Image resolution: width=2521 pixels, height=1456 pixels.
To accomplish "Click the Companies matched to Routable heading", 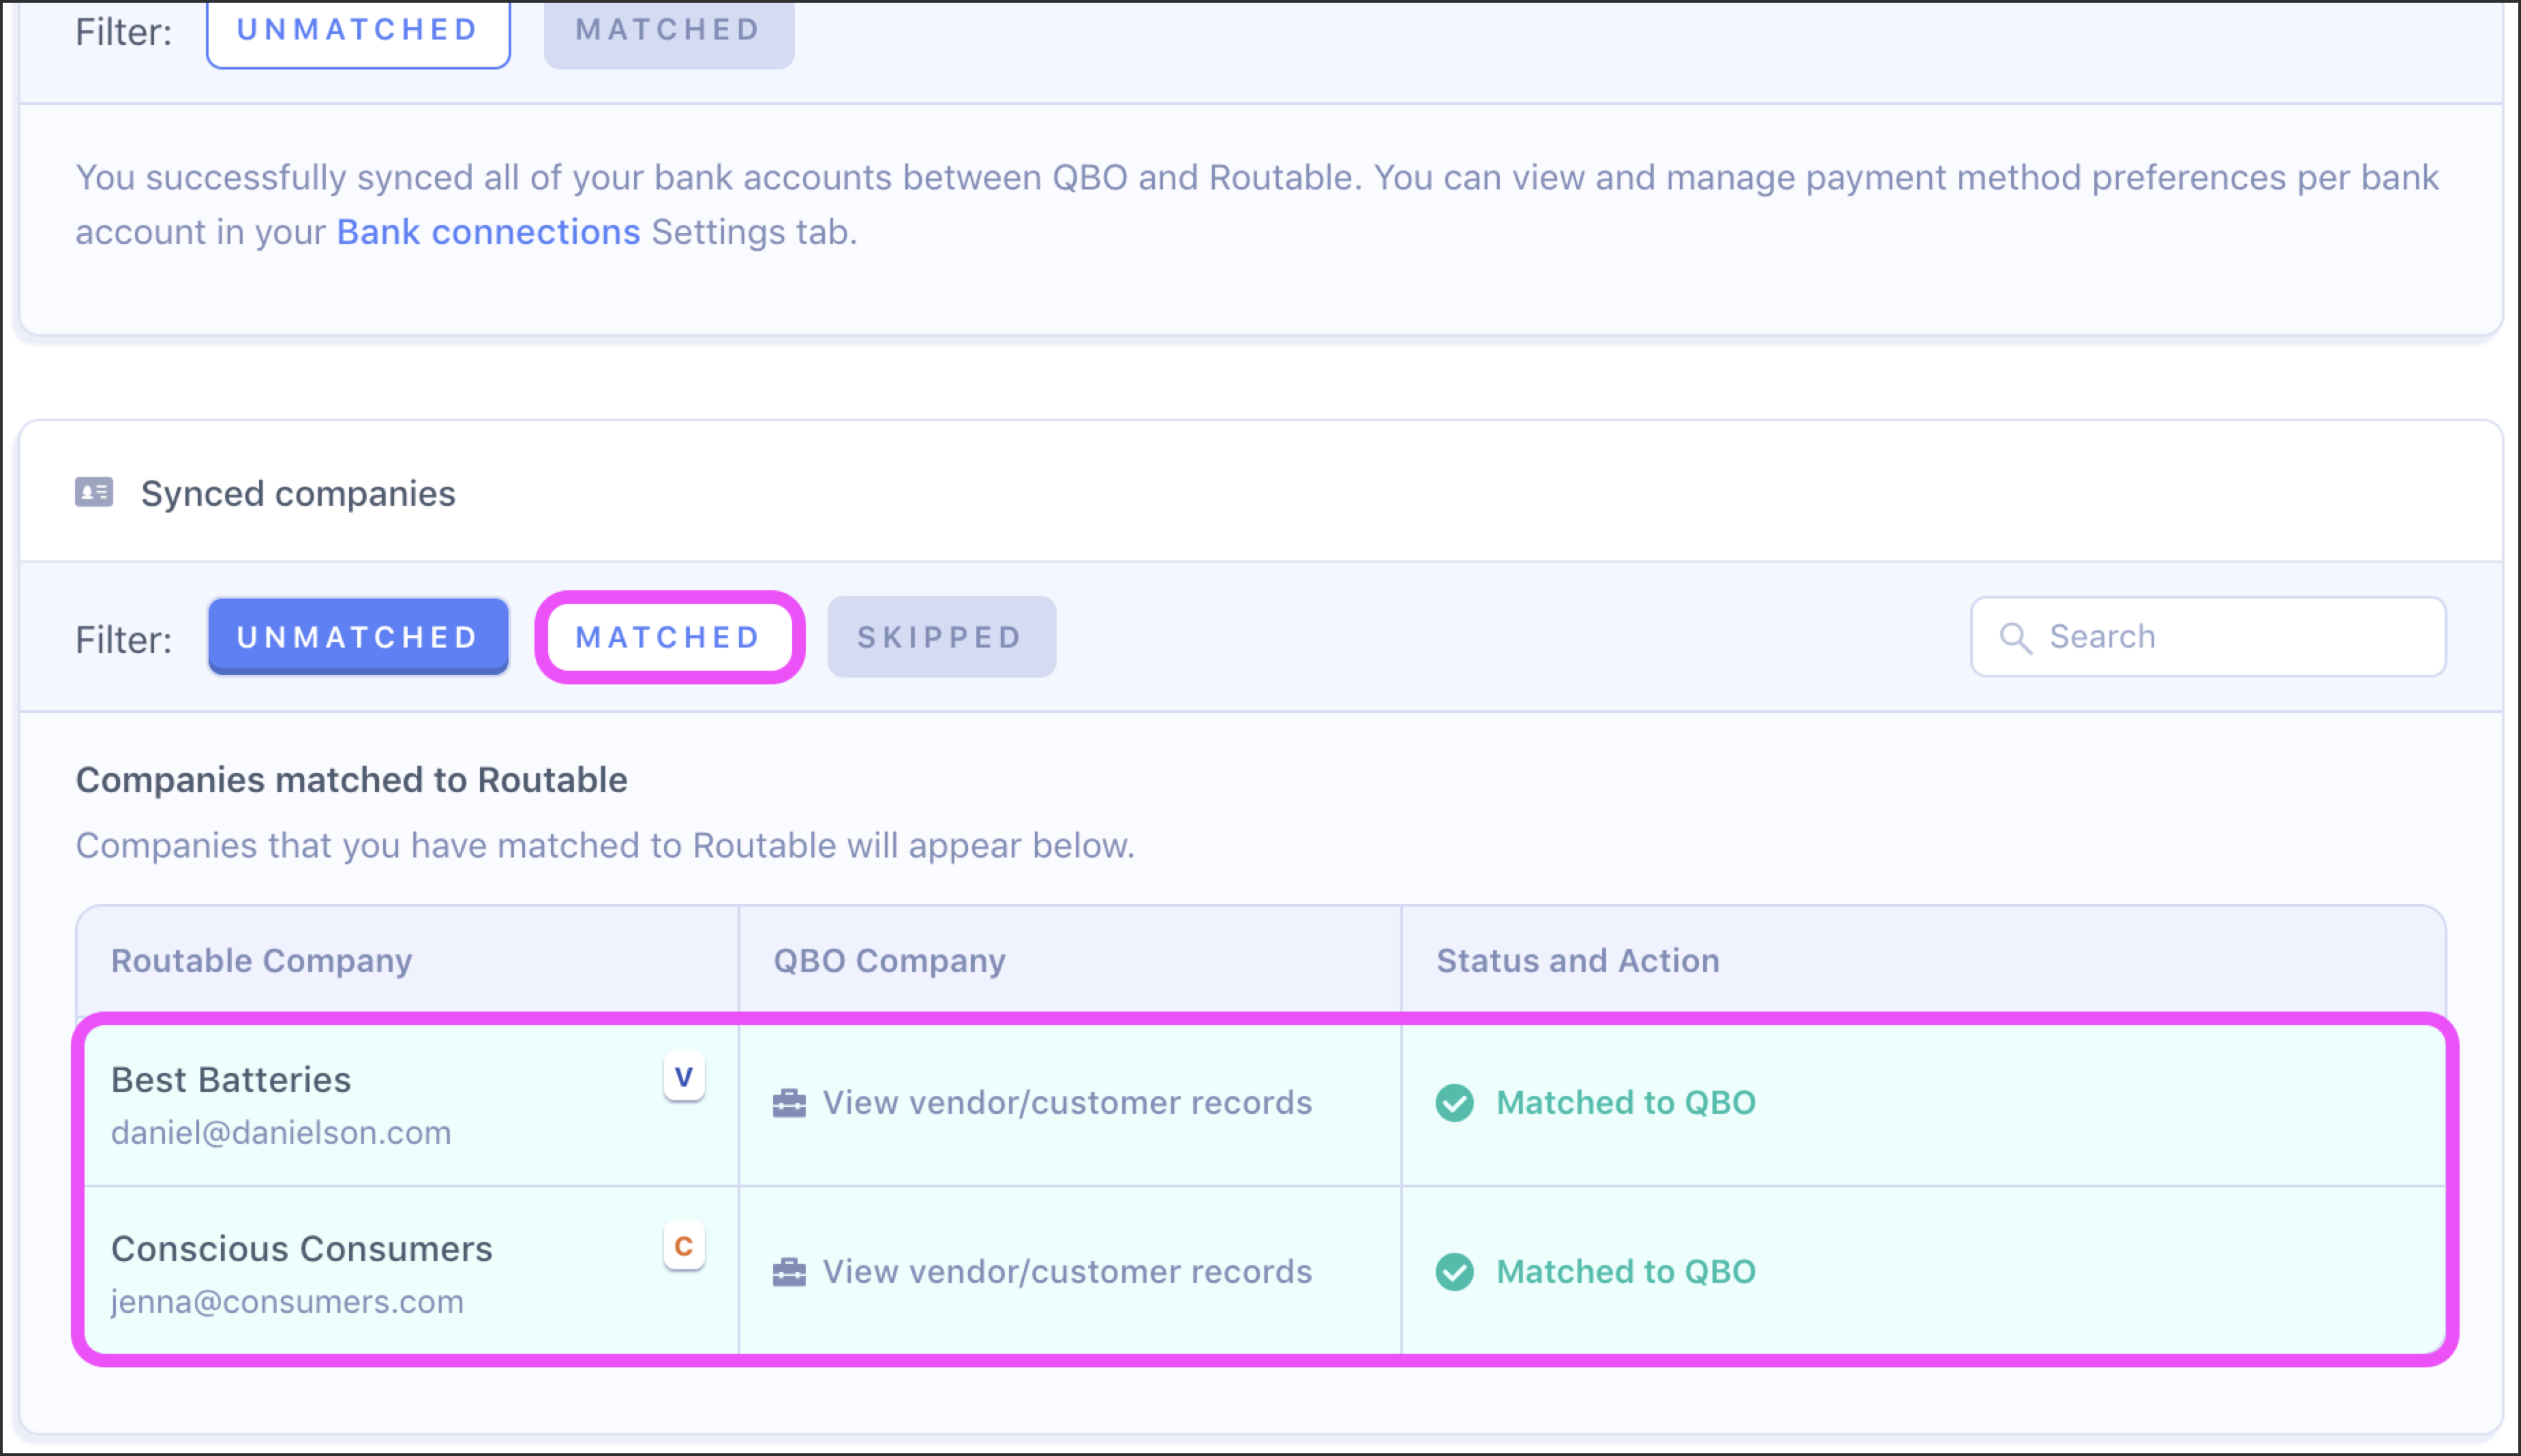I will pos(352,780).
